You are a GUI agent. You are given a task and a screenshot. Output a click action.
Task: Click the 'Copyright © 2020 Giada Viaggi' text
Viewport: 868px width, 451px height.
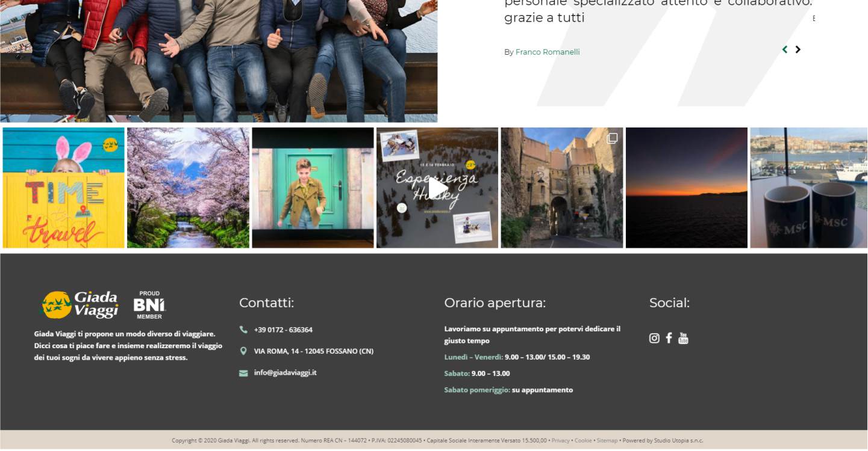click(210, 441)
